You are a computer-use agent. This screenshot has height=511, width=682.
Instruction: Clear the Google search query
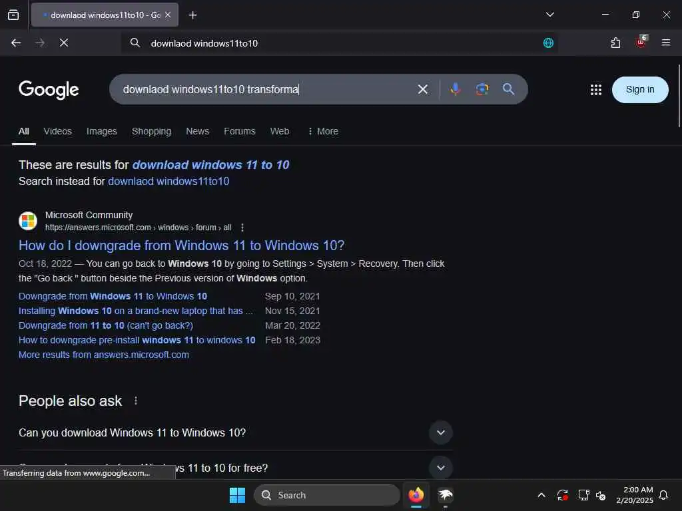pos(422,90)
